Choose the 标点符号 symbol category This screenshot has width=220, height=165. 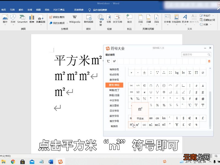click(114, 75)
